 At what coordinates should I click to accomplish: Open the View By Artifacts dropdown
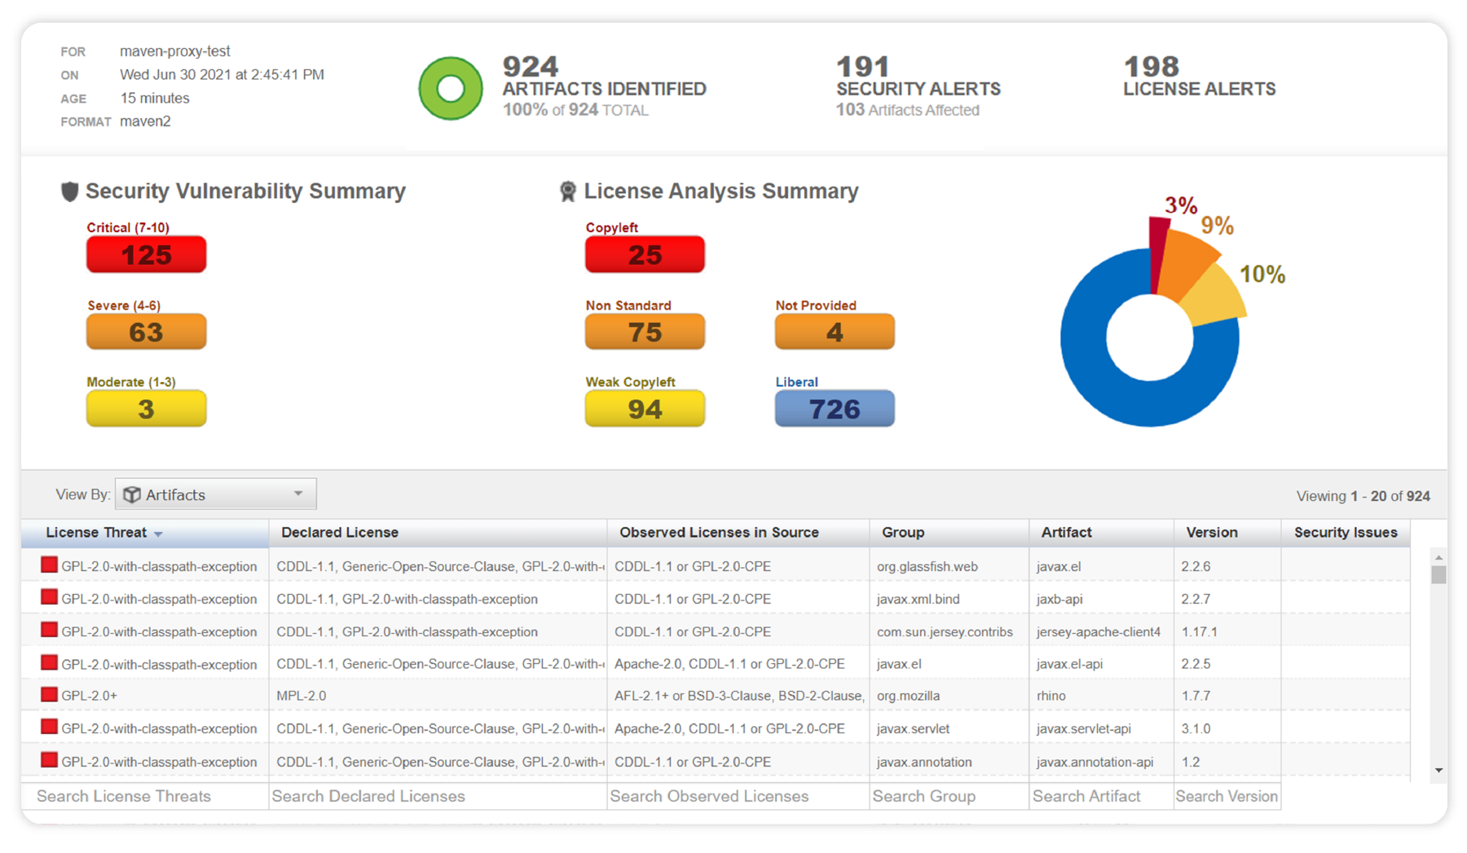(297, 494)
